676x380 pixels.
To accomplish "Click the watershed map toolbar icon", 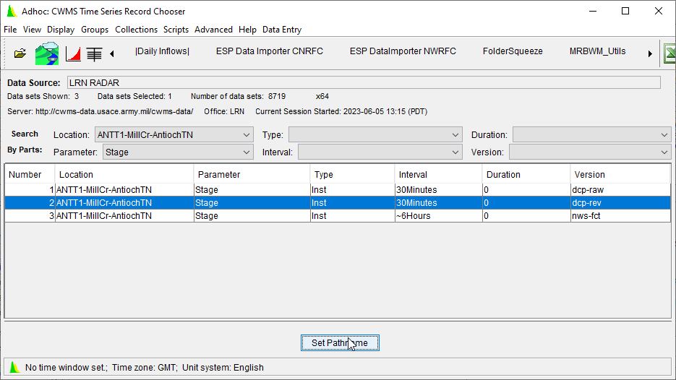I will [x=46, y=54].
